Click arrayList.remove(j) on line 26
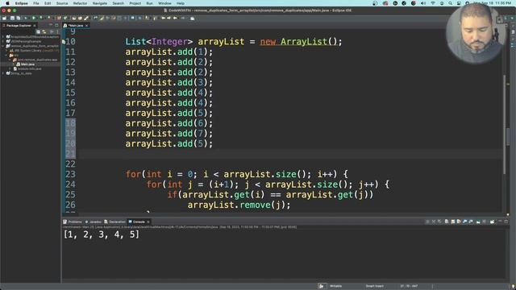 pyautogui.click(x=239, y=205)
